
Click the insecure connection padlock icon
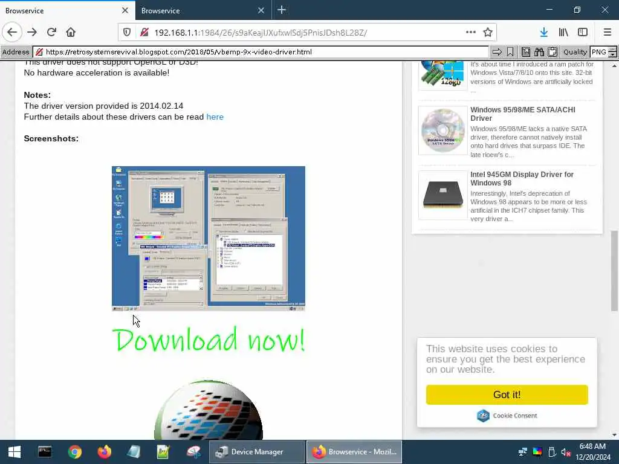tap(144, 33)
